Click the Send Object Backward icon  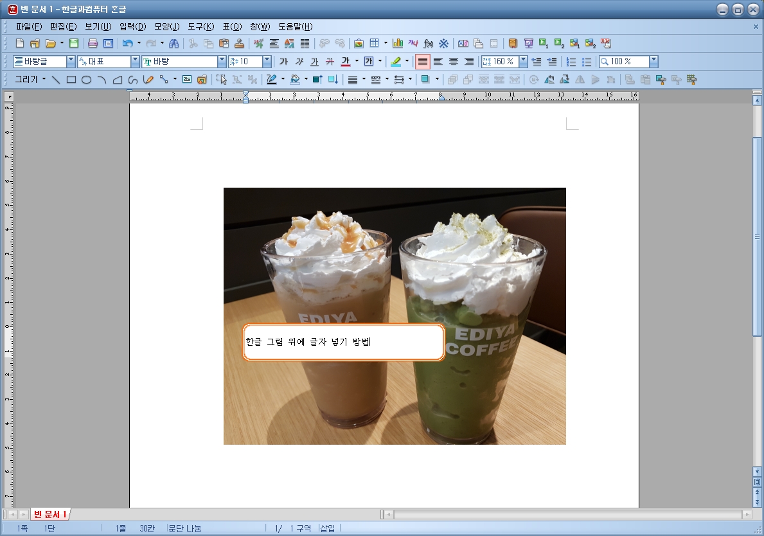tap(333, 80)
